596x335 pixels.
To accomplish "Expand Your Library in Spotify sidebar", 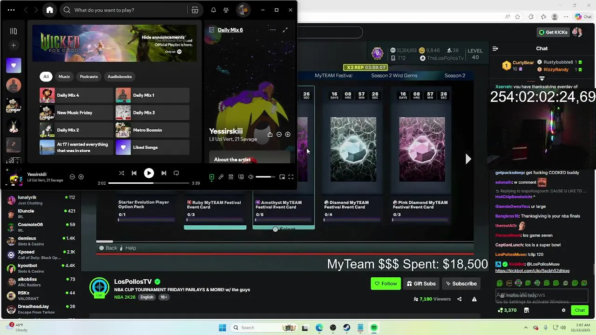I will [x=14, y=31].
